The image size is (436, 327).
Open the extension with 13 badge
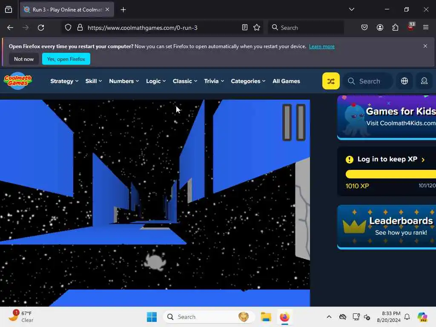pos(411,27)
